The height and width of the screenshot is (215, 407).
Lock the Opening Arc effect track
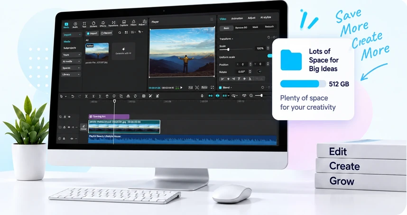(x=65, y=117)
